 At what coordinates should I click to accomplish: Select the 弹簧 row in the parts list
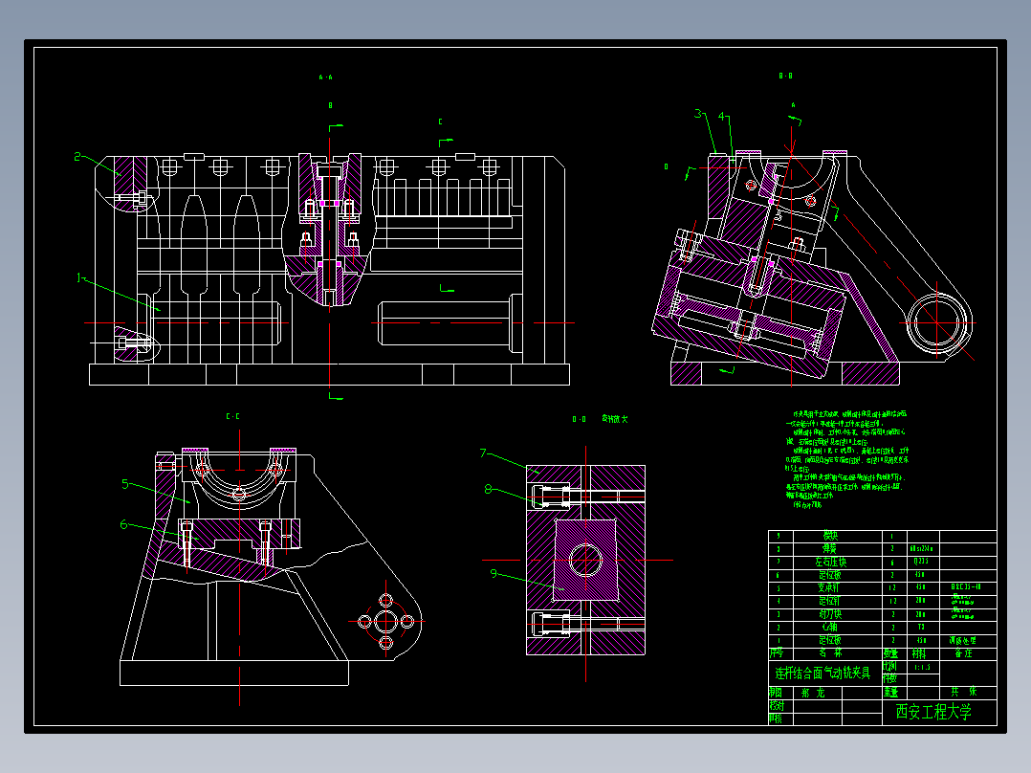pyautogui.click(x=883, y=549)
